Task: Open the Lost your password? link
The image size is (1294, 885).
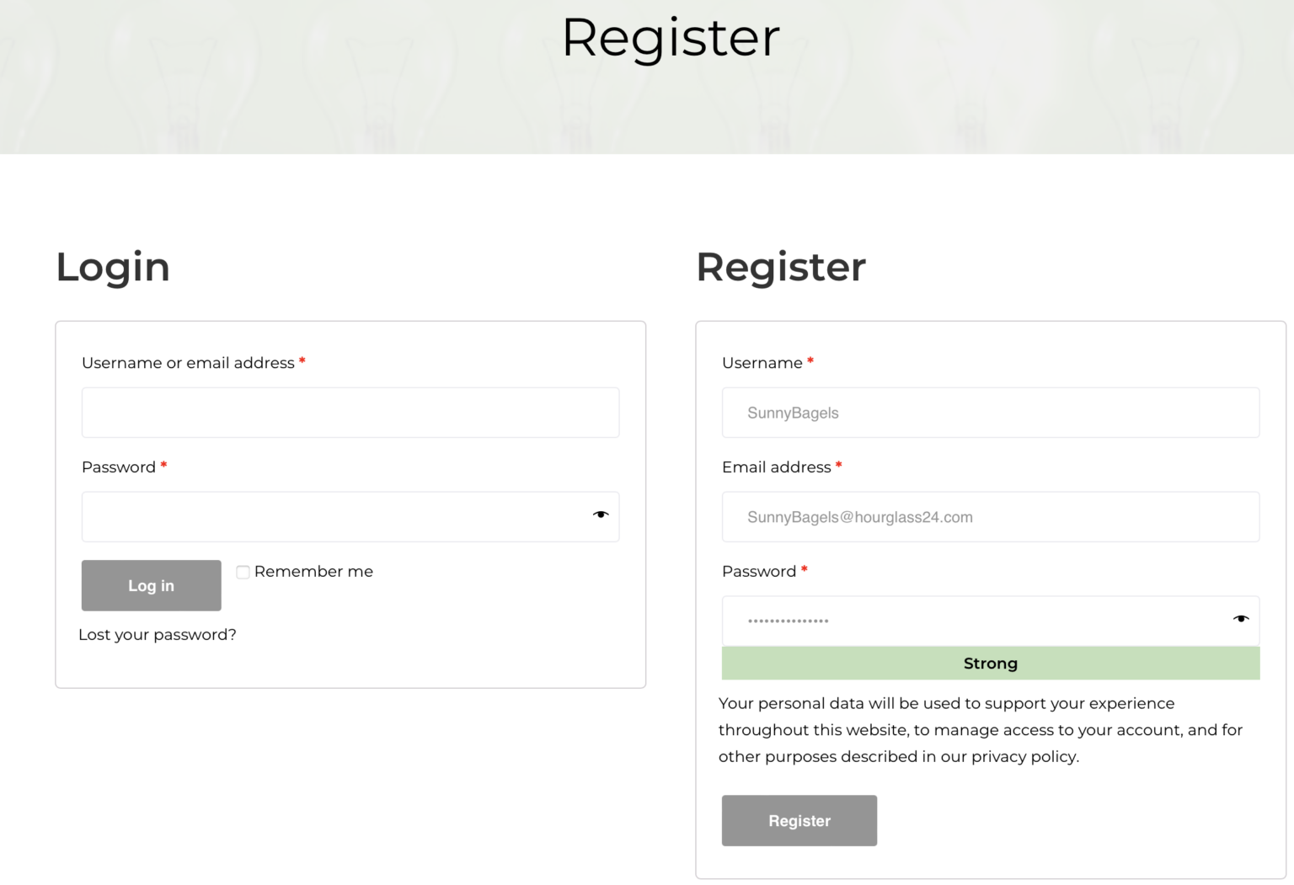Action: [x=158, y=635]
